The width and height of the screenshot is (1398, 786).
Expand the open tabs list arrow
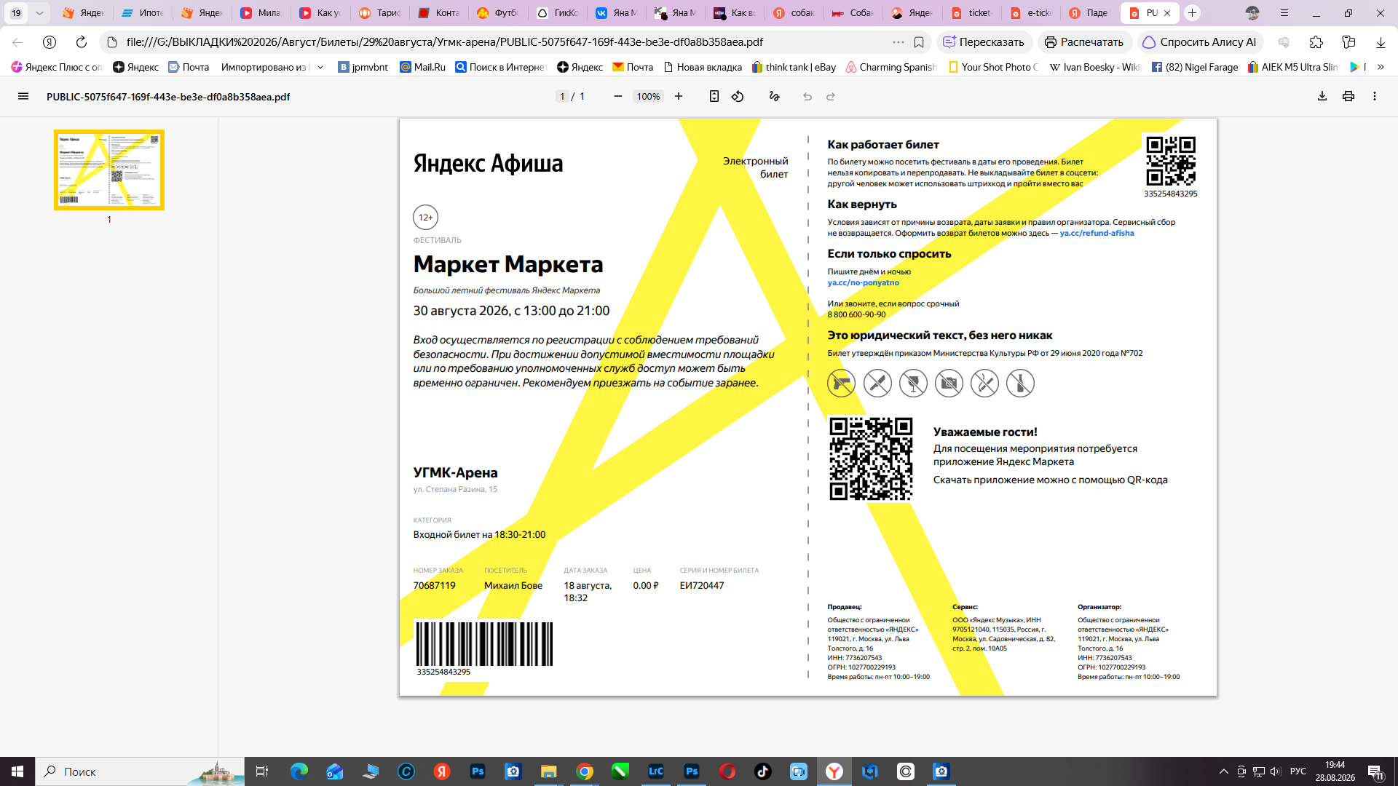pyautogui.click(x=39, y=13)
